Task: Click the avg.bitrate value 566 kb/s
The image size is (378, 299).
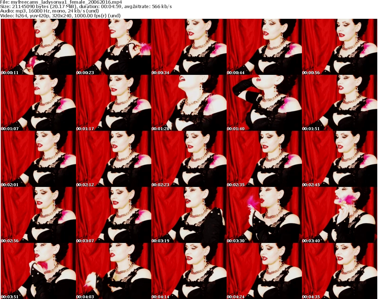Action: [x=162, y=7]
